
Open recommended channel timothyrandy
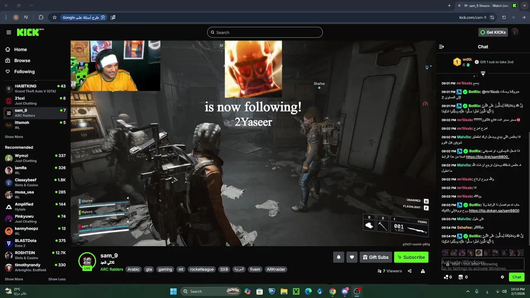35,267
